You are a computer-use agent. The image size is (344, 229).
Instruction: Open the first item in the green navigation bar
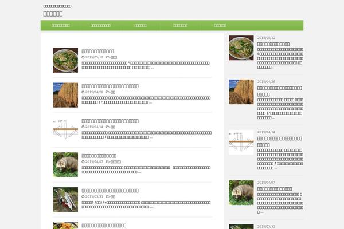[x=61, y=25]
